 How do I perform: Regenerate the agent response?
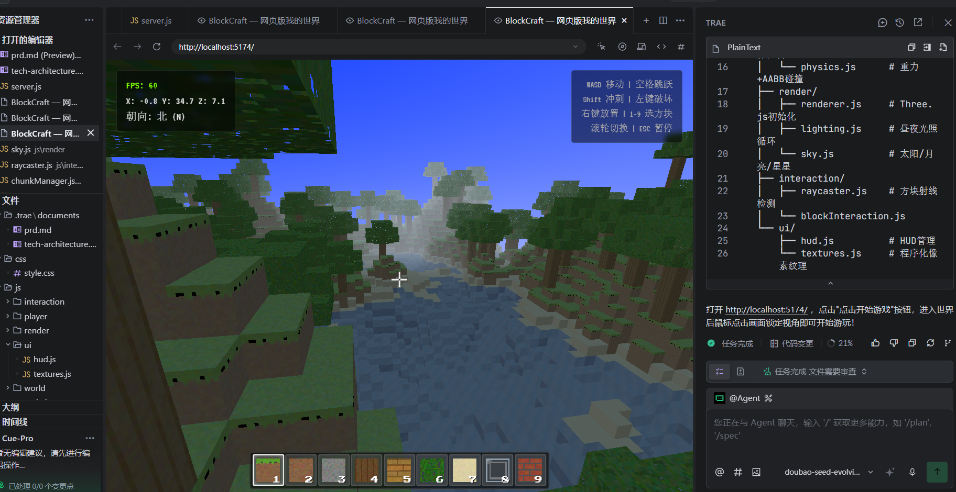click(930, 343)
